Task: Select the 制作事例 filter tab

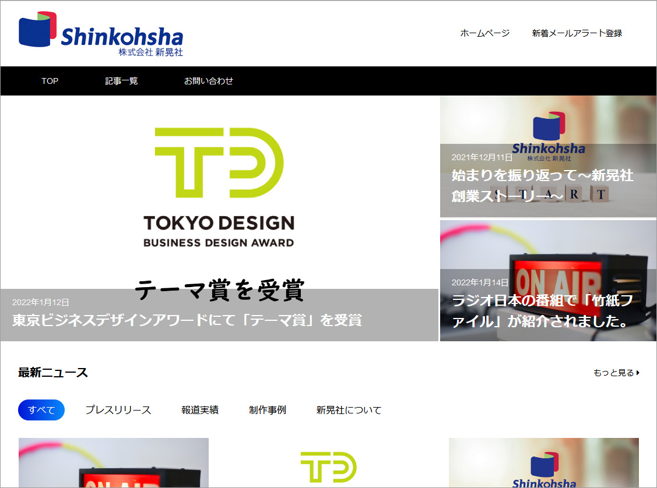Action: [268, 410]
